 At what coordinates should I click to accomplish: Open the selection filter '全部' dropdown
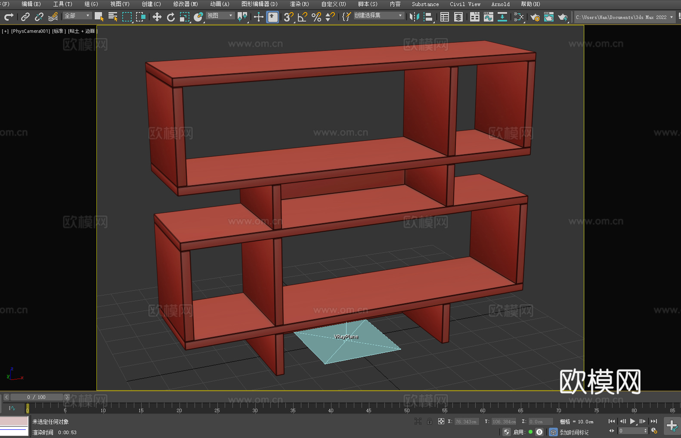[x=77, y=16]
